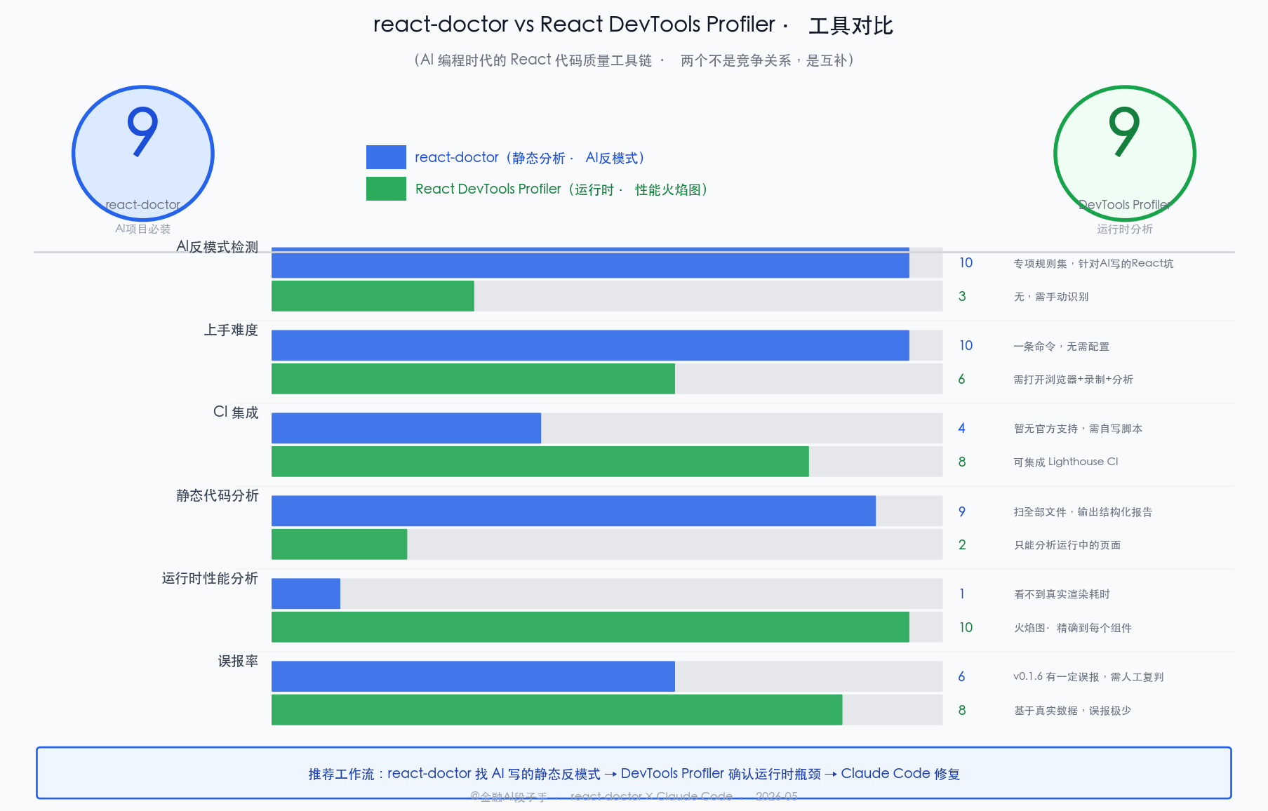1268x811 pixels.
Task: Click the green bar for 误报率
Action: 557,710
